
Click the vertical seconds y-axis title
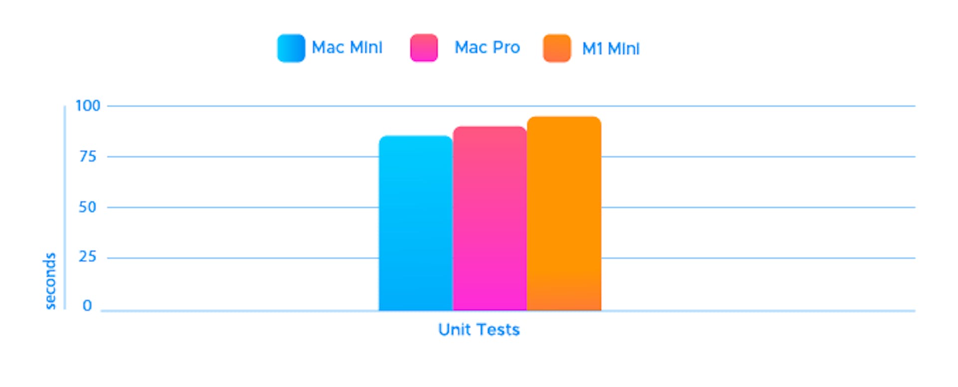50,281
